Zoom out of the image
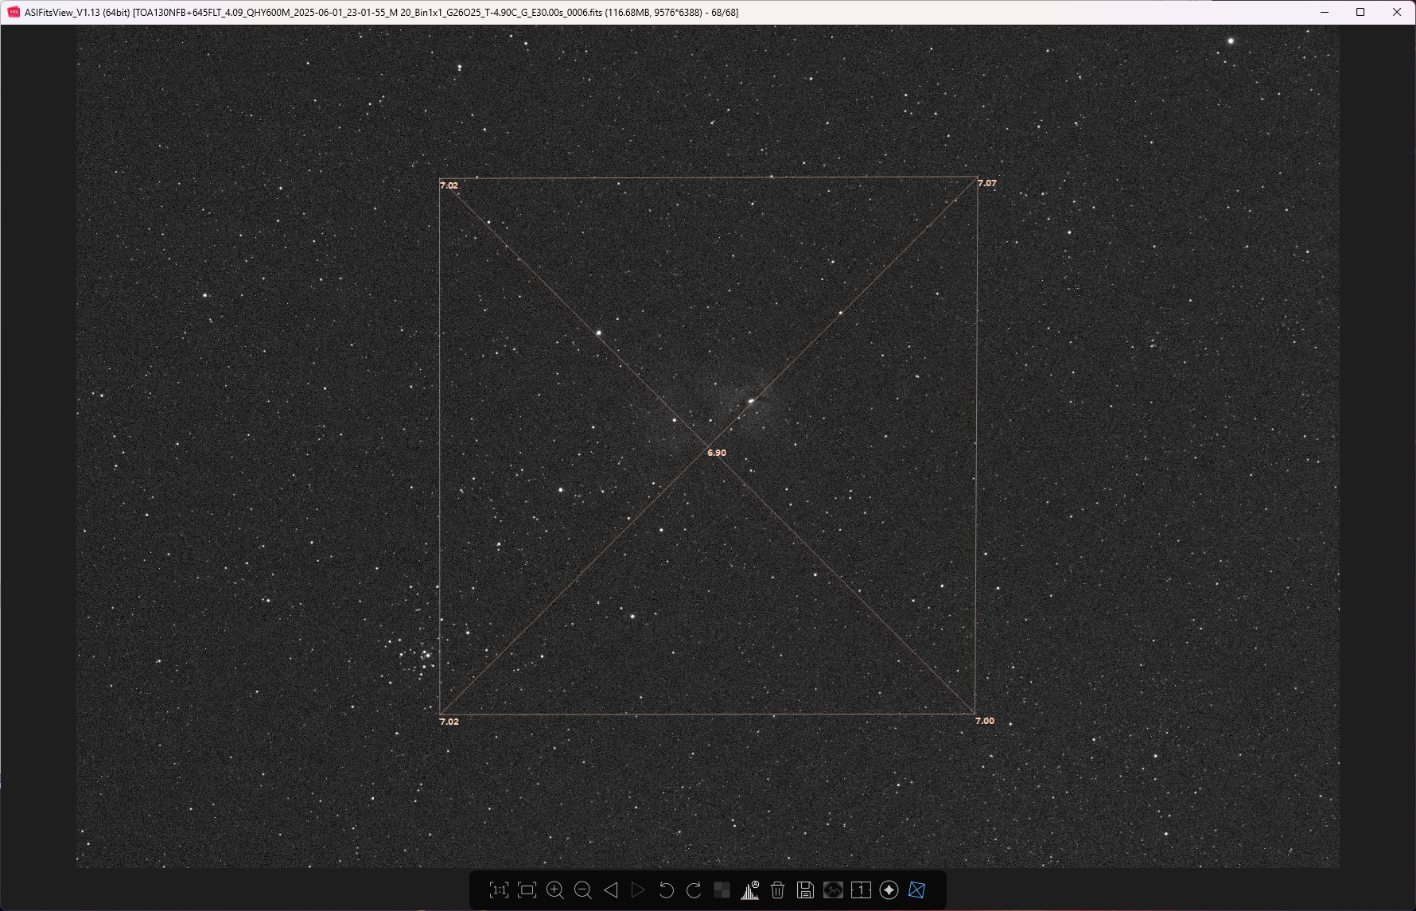 (x=583, y=890)
